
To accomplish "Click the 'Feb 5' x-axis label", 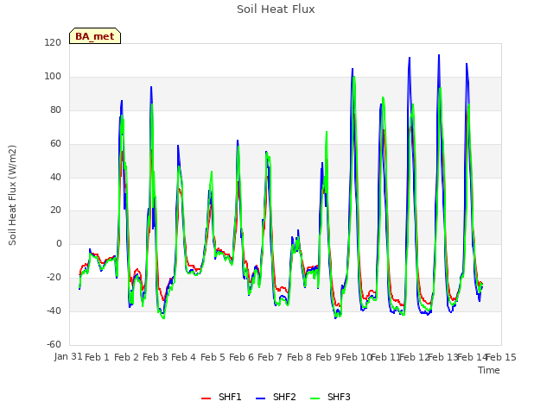I will pos(213,357).
